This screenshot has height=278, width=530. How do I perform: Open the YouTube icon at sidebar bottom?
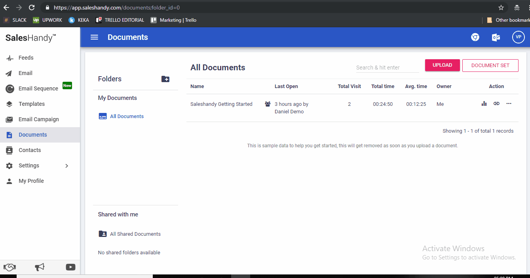(70, 267)
